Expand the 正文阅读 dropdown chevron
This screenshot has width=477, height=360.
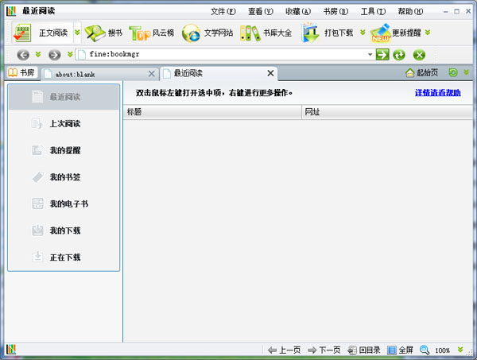pyautogui.click(x=77, y=33)
